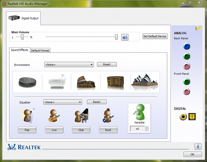
Task: Click the Karaoke +0 value field
Action: point(137,129)
